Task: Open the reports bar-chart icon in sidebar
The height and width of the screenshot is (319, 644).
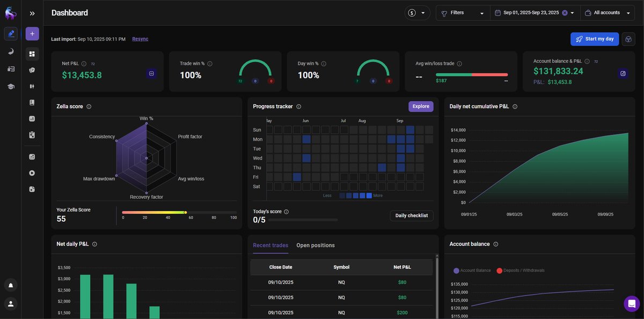Action: (32, 119)
